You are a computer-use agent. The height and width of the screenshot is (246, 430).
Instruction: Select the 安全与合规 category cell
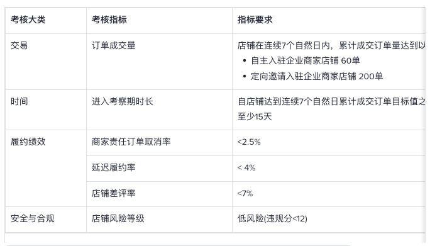coord(46,220)
